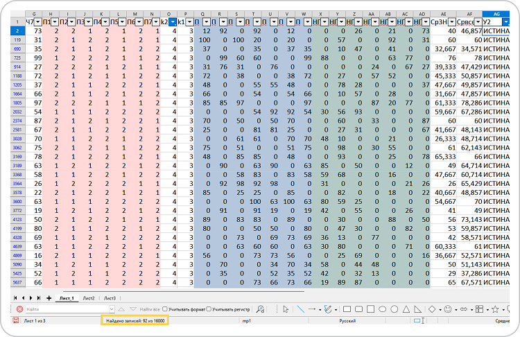Select row header 2032
The height and width of the screenshot is (337, 520).
17,112
